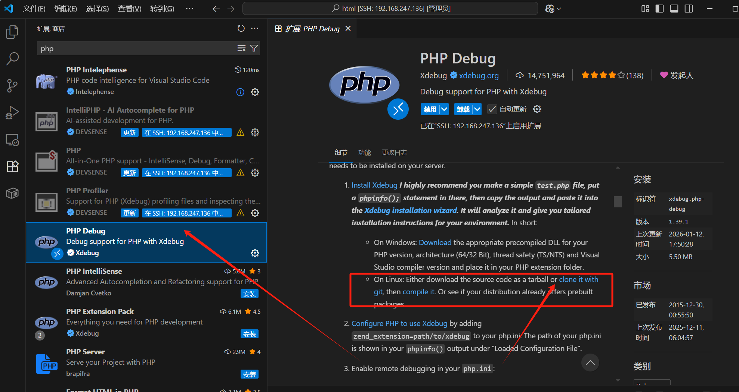Toggle the primary side bar

[660, 9]
